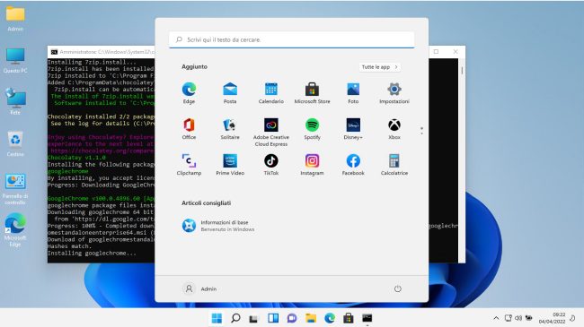The height and width of the screenshot is (327, 584).
Task: Open Prime Video app
Action: pos(230,165)
